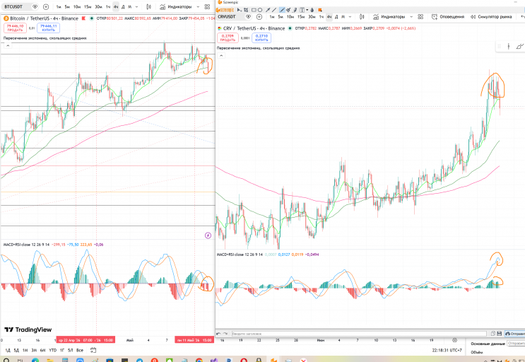The height and width of the screenshot is (362, 525).
Task: Switch BTC chart to 15м interval
Action: 88,6
